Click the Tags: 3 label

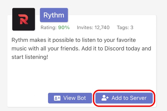125,28
